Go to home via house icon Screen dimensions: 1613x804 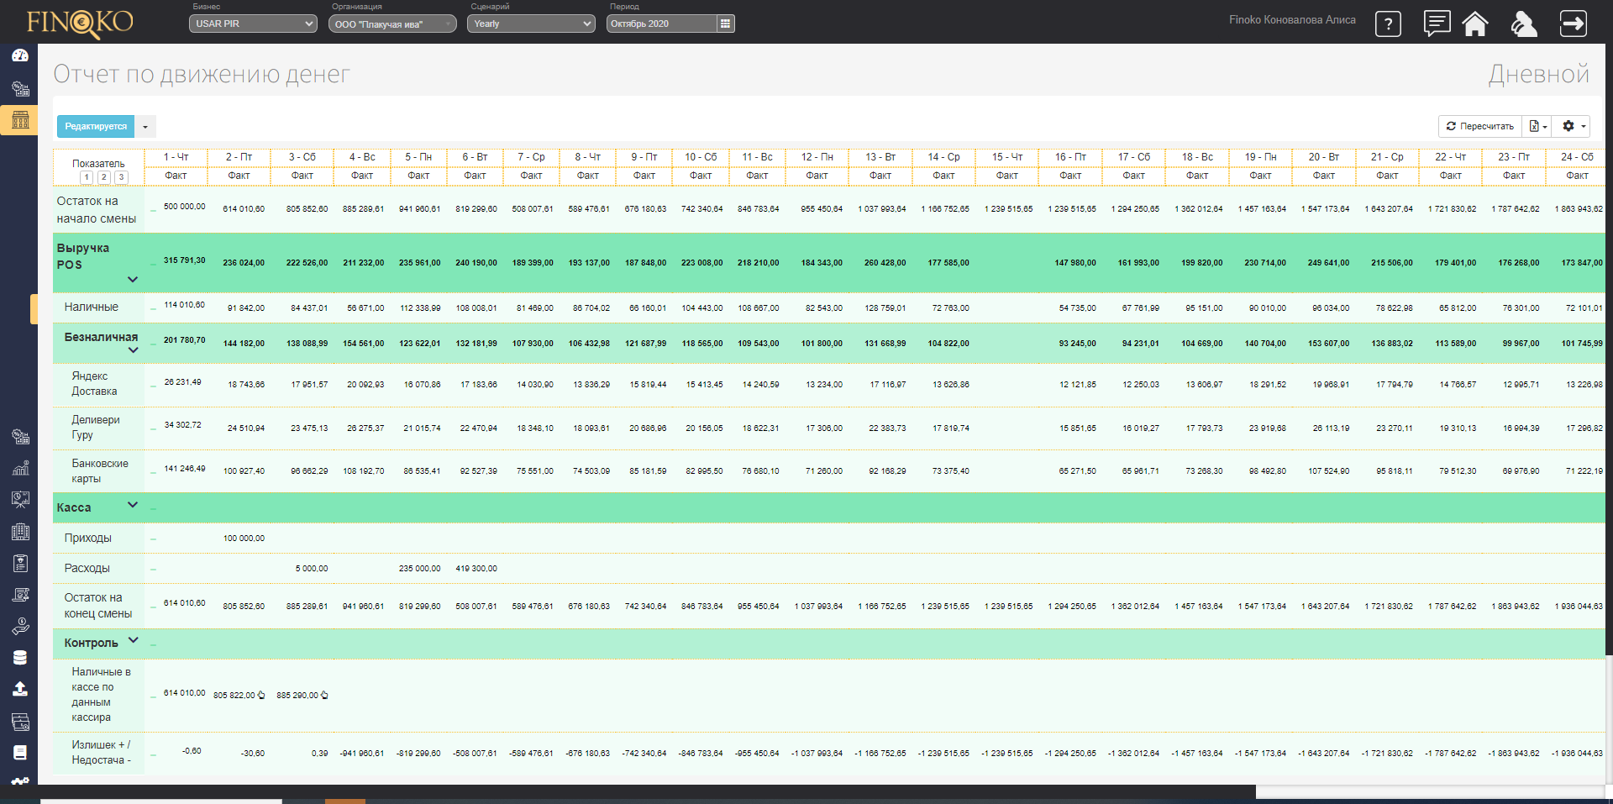pyautogui.click(x=1475, y=24)
